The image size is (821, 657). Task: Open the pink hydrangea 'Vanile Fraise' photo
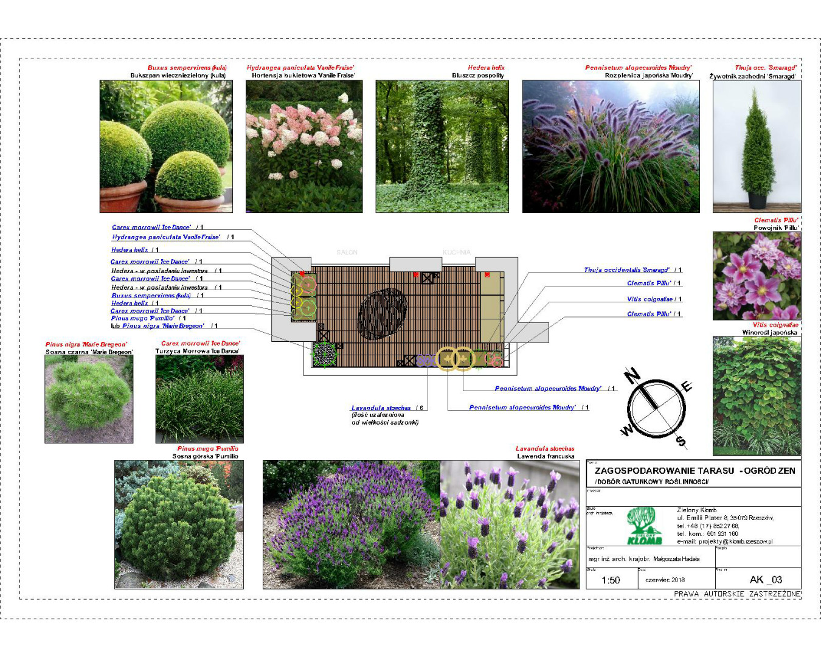[304, 147]
